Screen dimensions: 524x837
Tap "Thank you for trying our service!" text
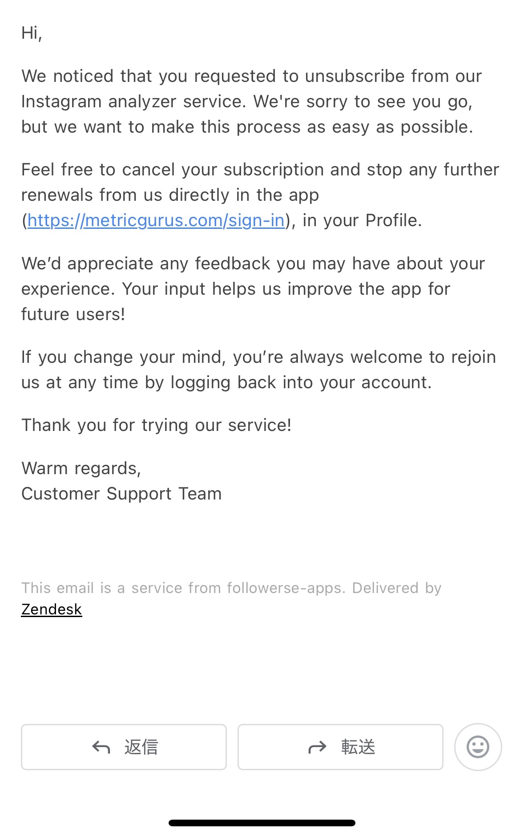156,425
